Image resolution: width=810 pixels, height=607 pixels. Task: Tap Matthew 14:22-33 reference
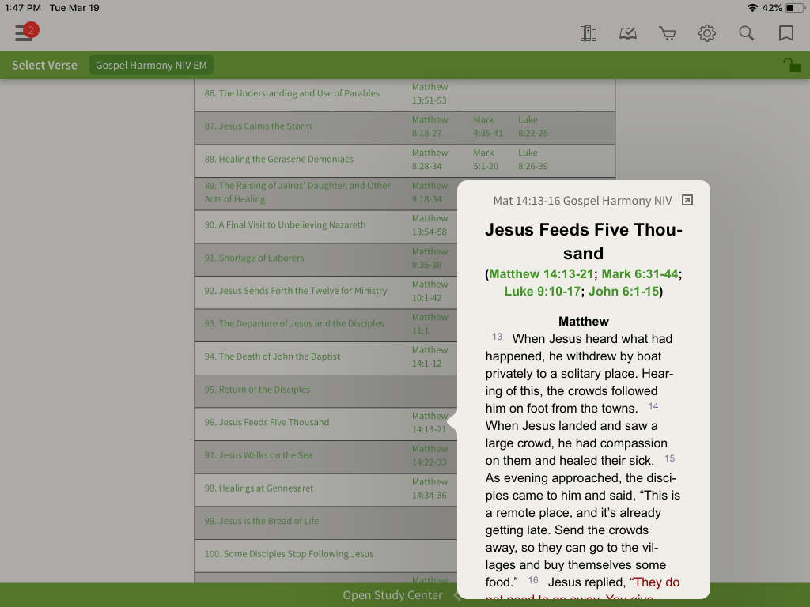tap(430, 455)
